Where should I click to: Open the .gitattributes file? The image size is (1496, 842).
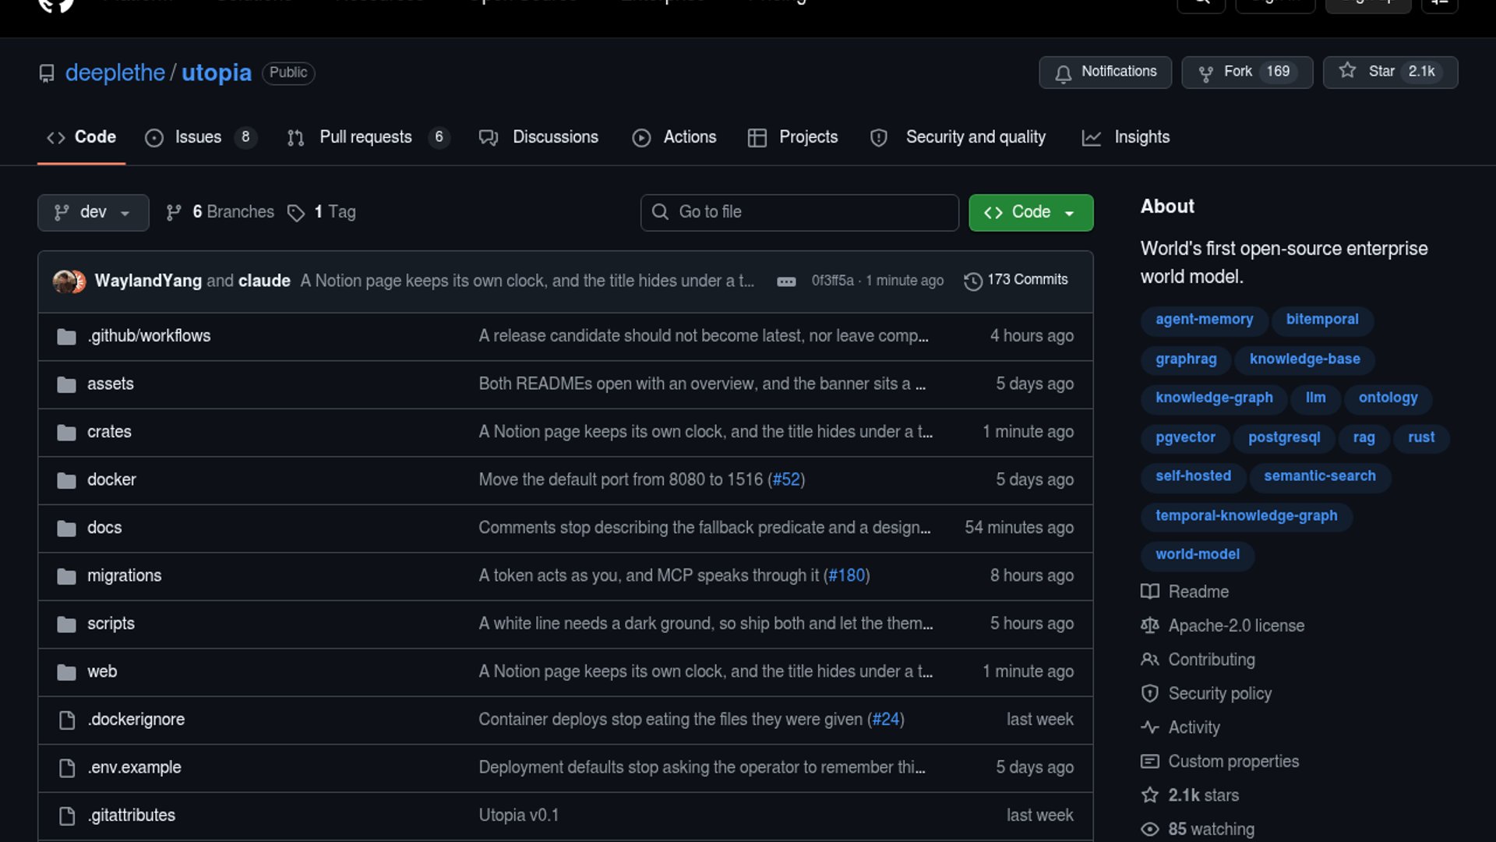pyautogui.click(x=131, y=815)
